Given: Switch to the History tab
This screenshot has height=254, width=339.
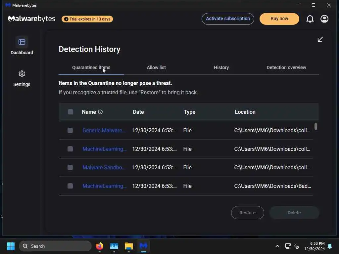Looking at the screenshot, I should click(x=221, y=67).
